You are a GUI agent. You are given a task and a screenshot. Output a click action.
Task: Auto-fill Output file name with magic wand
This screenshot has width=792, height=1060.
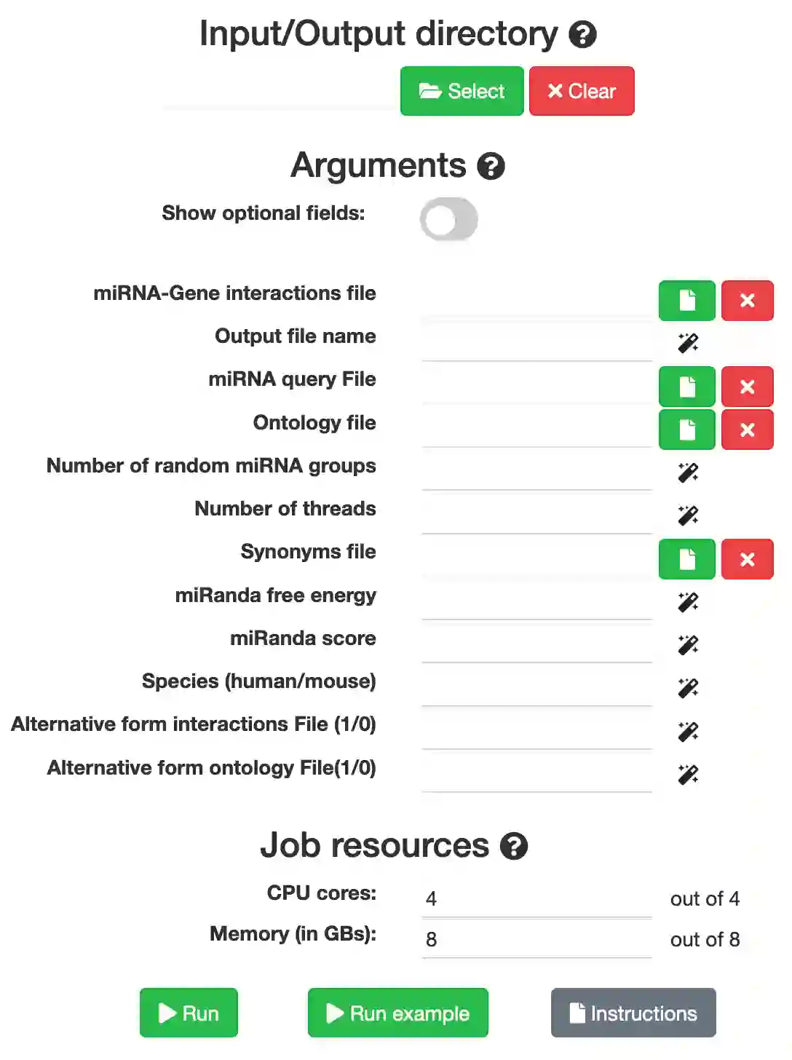point(688,343)
